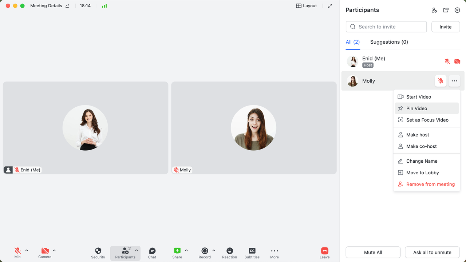
Task: Open the More options toolbar icon
Action: tap(275, 253)
